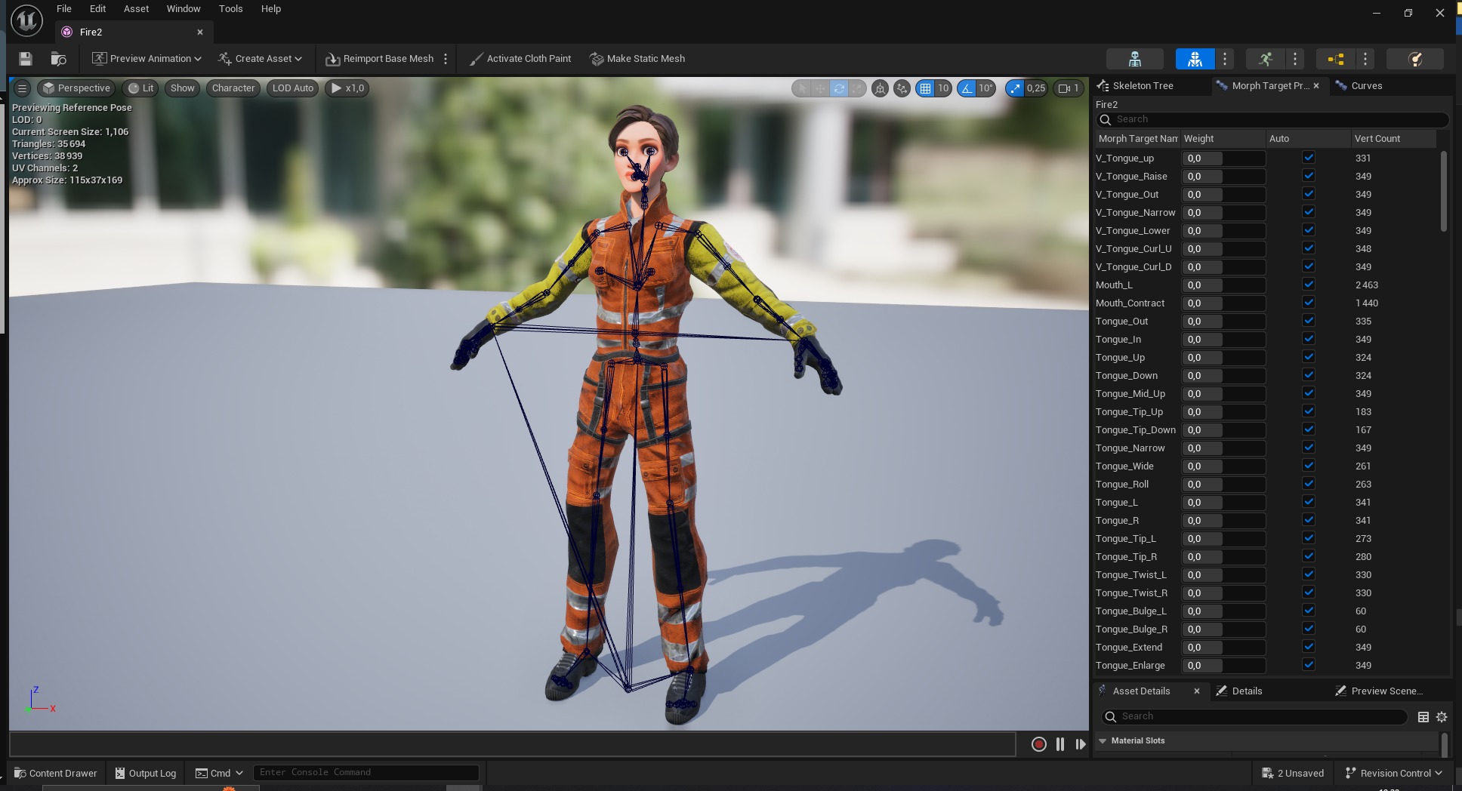Viewport: 1462px width, 791px height.
Task: Start recording with the red record button
Action: (1039, 744)
